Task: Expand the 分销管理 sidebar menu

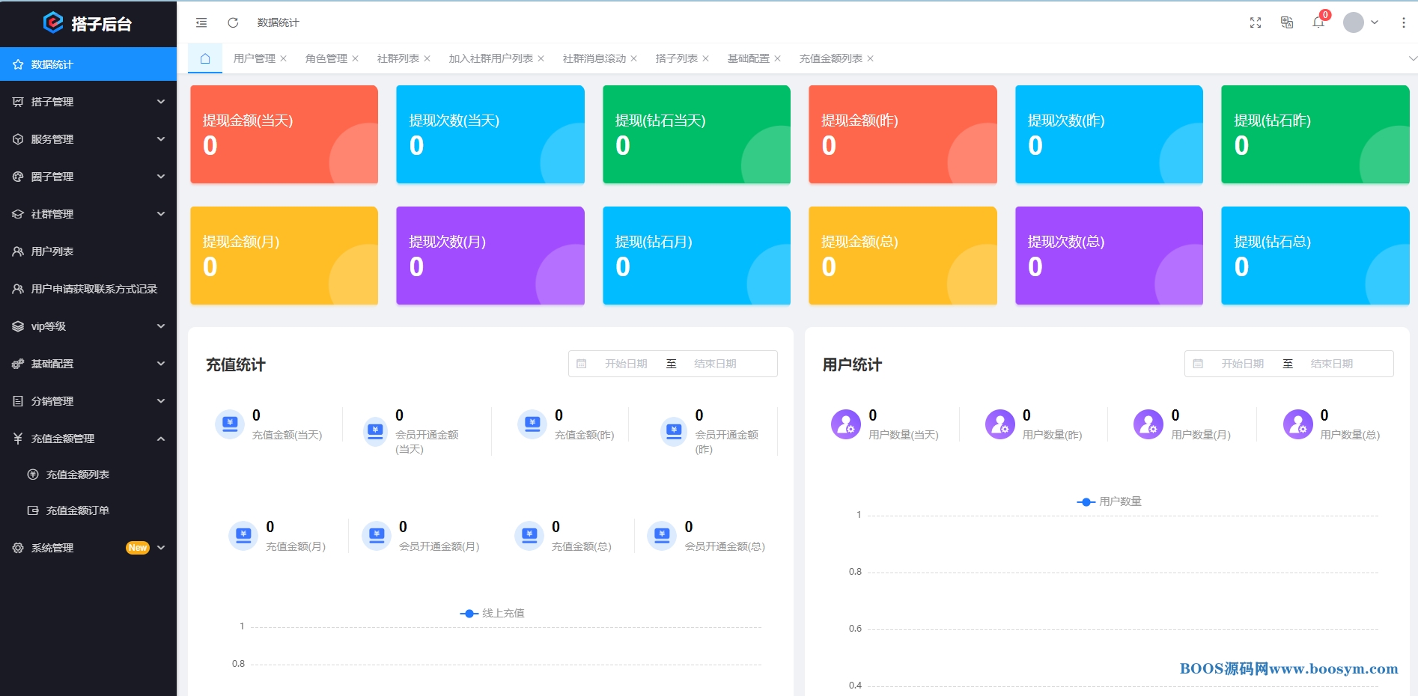Action: [88, 401]
